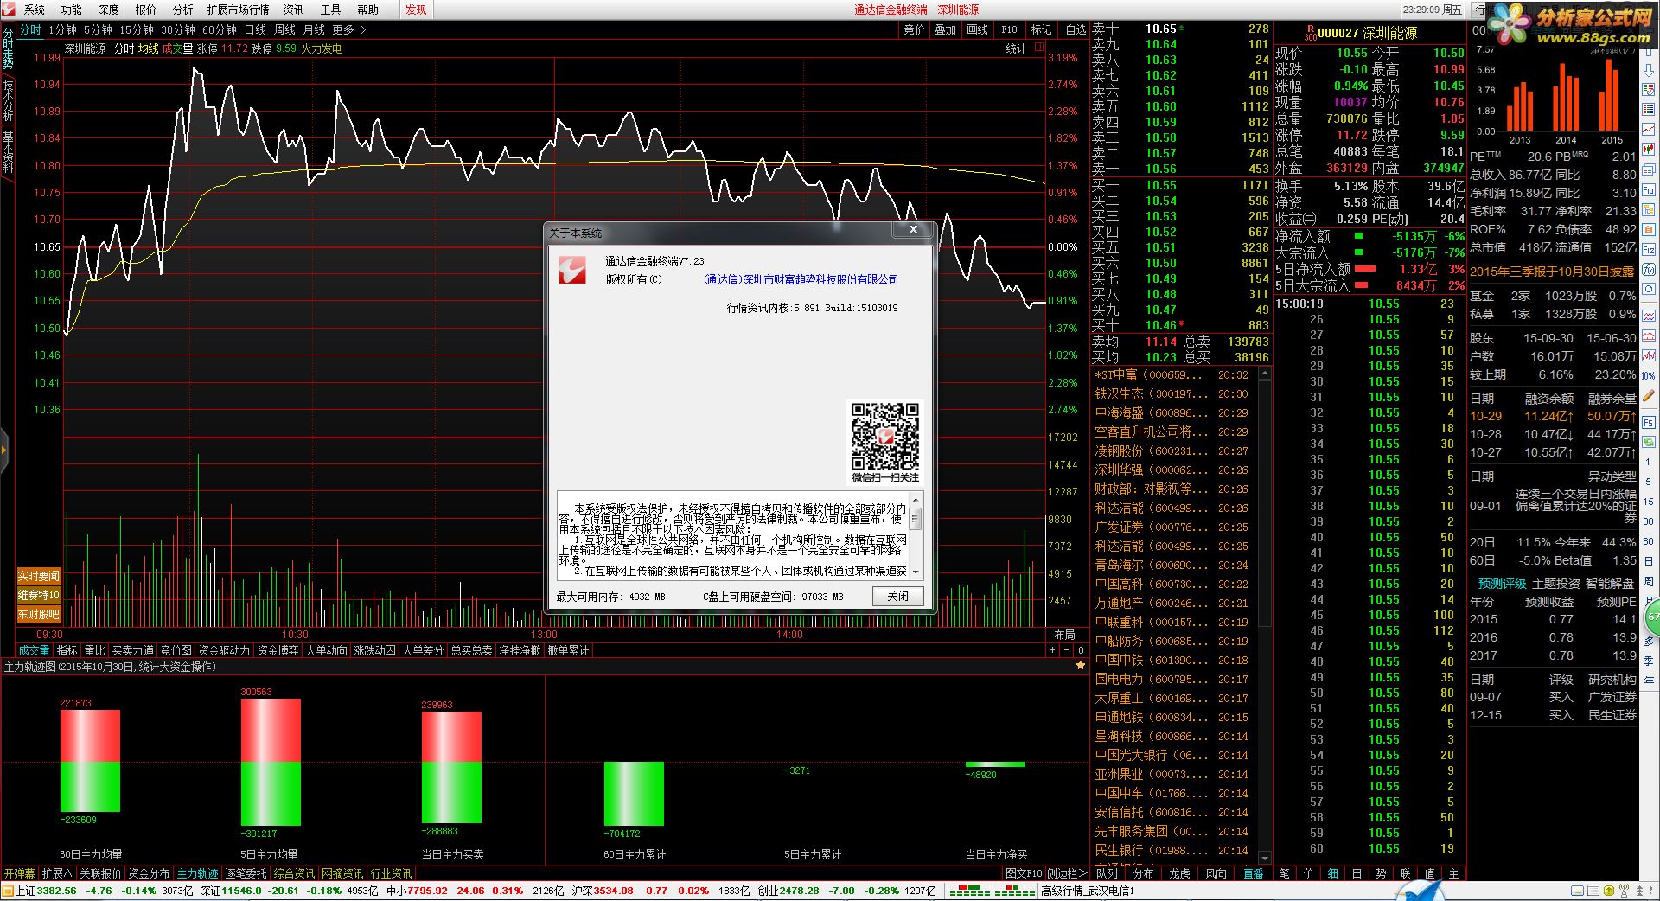The image size is (1660, 901).
Task: Select 技术分析 vertical side tab
Action: 8,99
